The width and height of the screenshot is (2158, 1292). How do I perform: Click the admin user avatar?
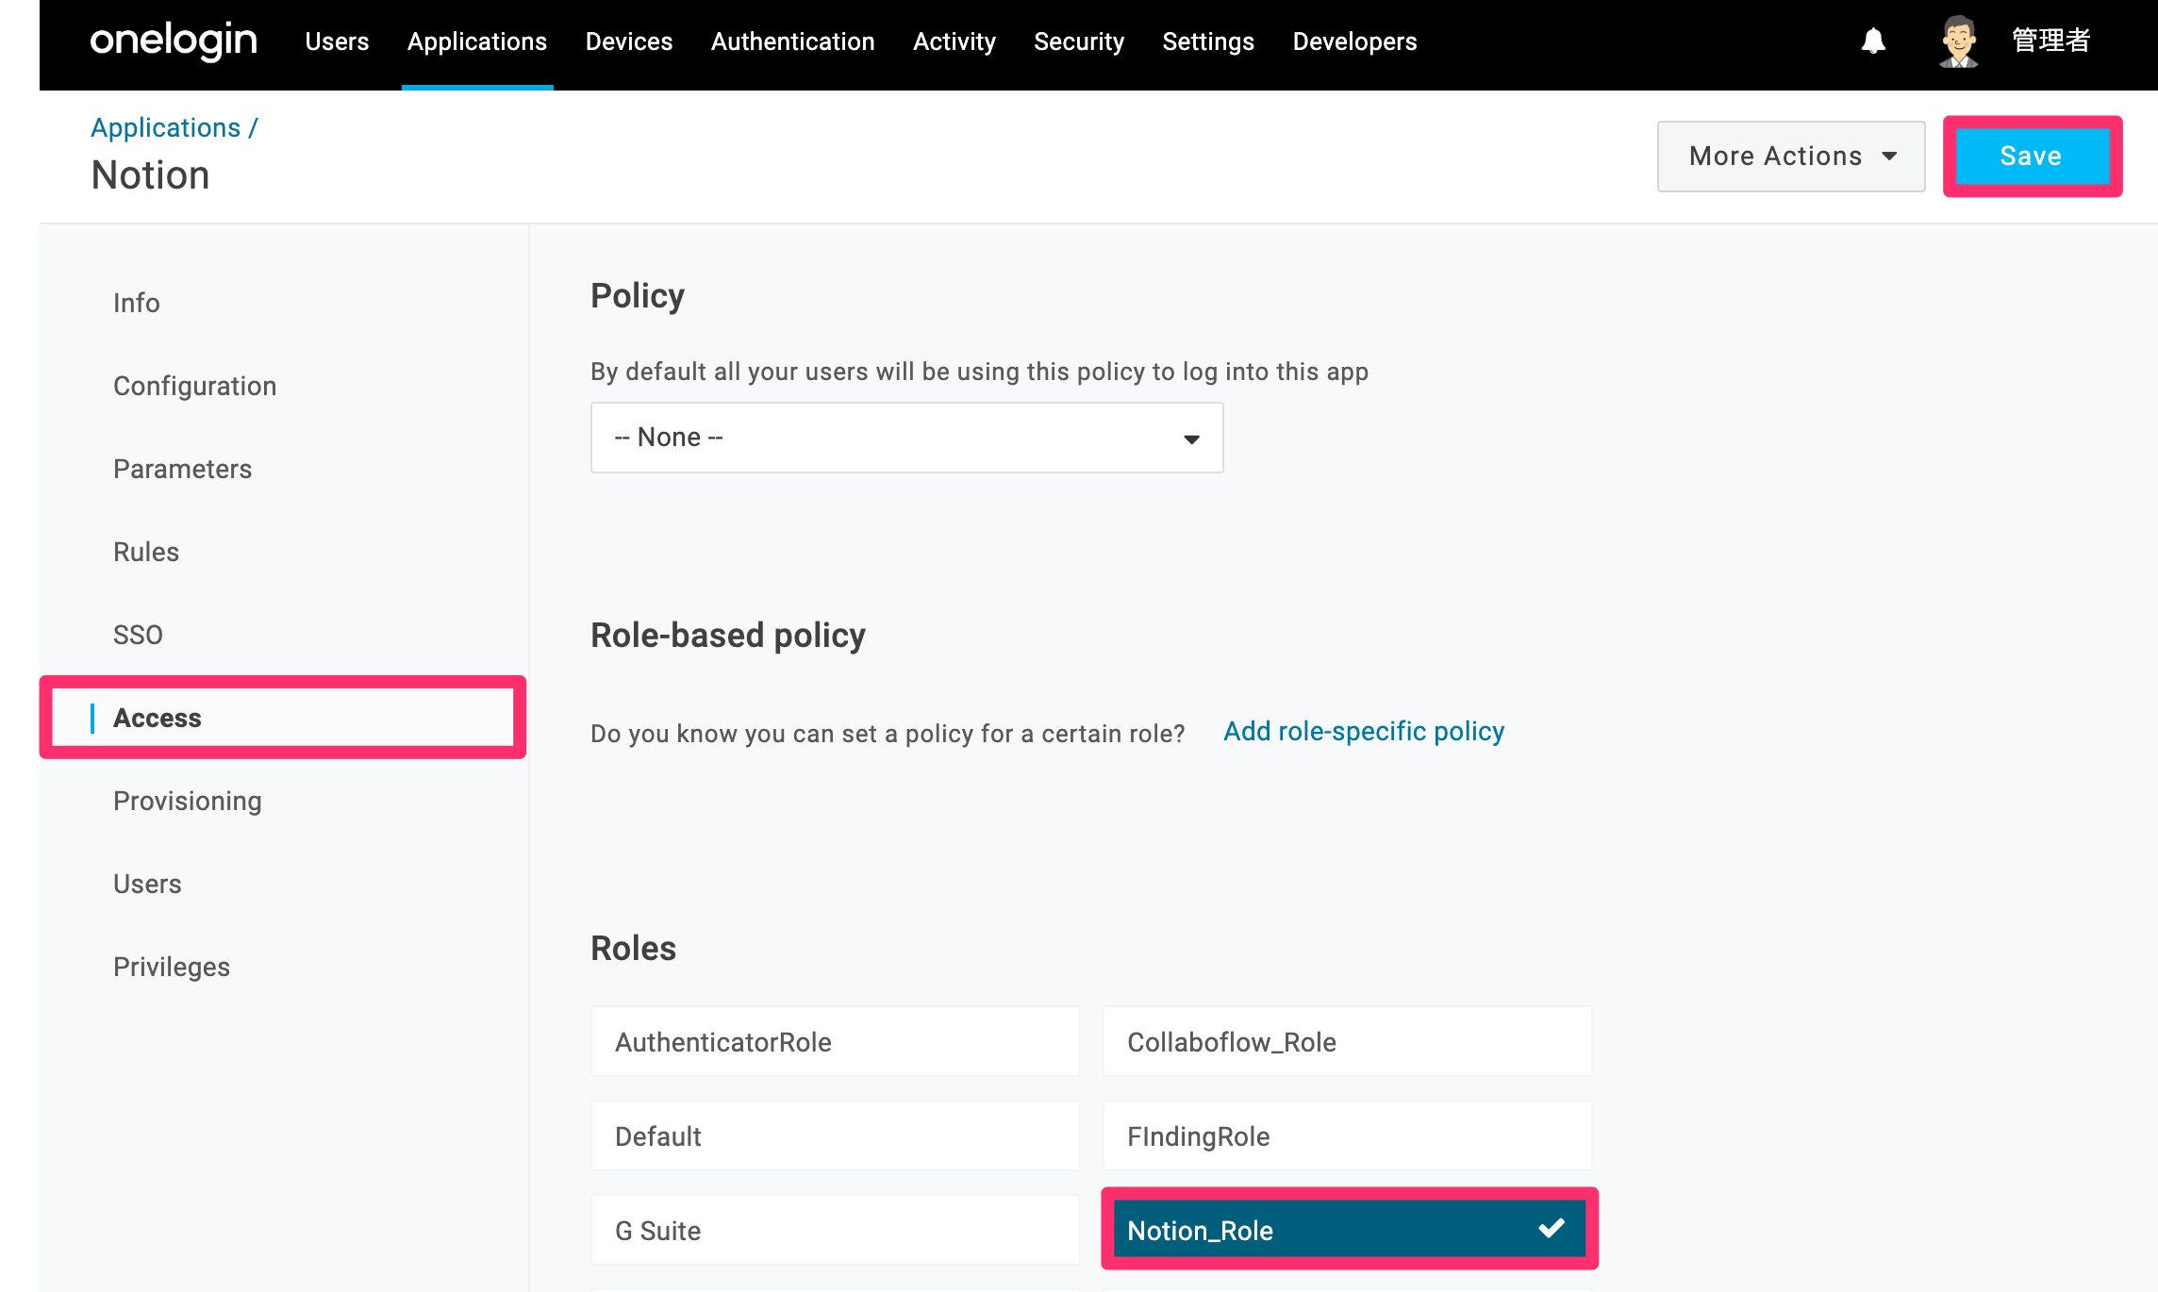[1959, 41]
